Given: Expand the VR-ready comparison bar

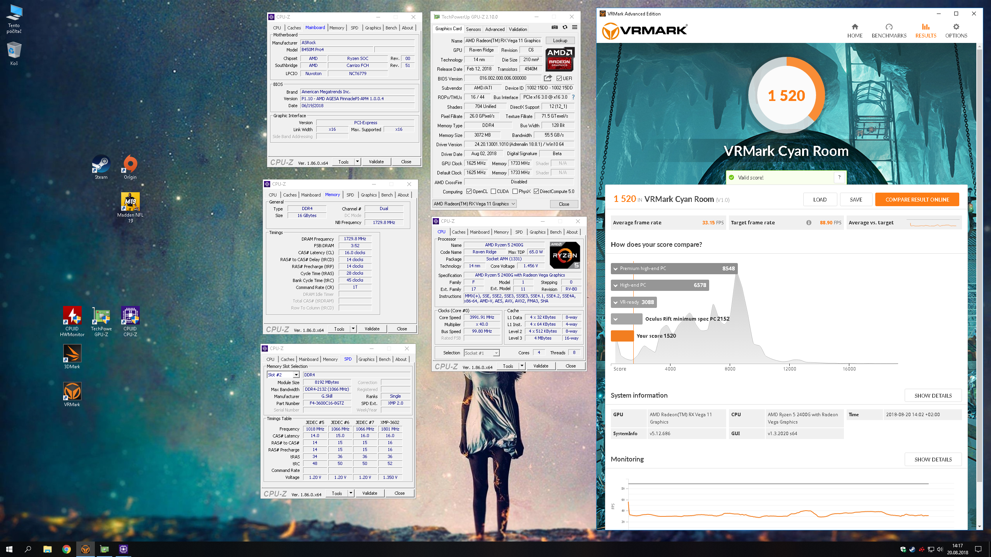Looking at the screenshot, I should 634,302.
